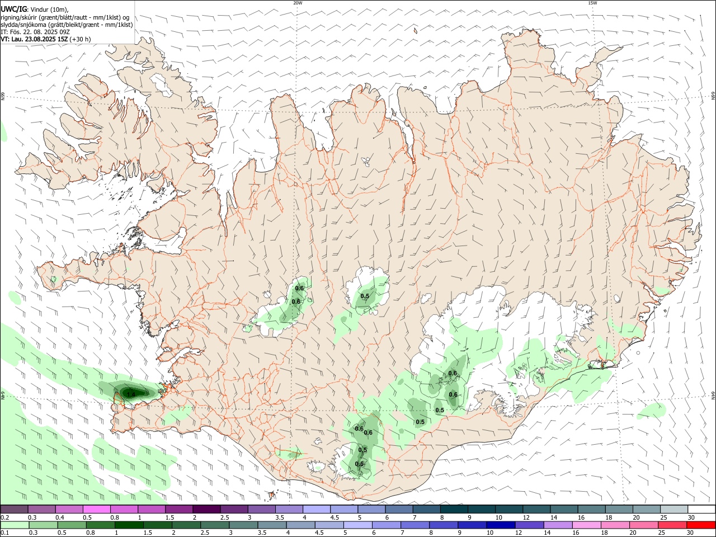This screenshot has height=537, width=716.
Task: Click the '1.5' label under rain legend
Action: (x=148, y=533)
